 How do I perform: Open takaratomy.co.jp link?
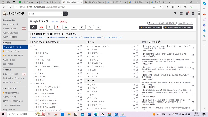click(39, 37)
